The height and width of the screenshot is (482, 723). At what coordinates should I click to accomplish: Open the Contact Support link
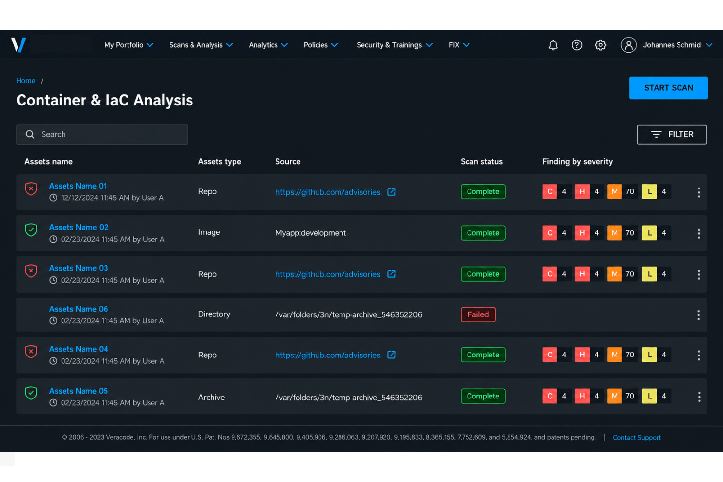click(637, 438)
